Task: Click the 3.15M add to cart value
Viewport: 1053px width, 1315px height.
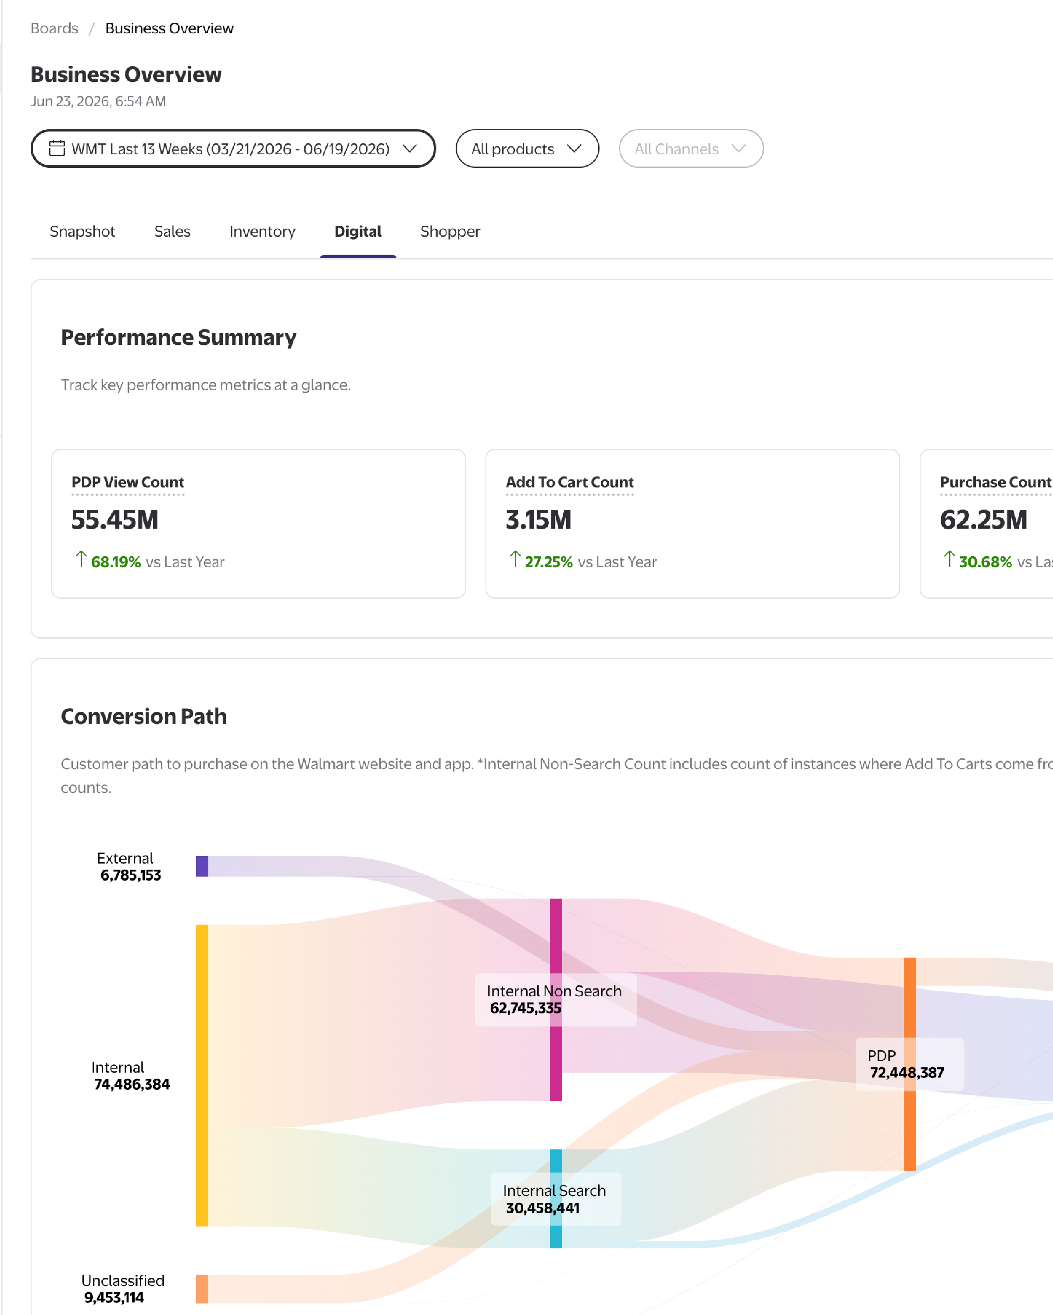Action: [539, 520]
